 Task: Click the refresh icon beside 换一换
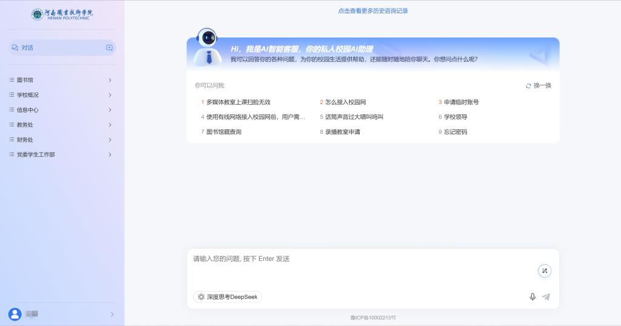(x=528, y=86)
